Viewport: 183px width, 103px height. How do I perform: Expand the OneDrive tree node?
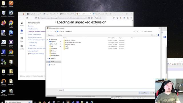pos(47,59)
